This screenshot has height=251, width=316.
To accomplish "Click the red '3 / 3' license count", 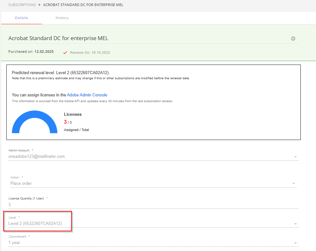I will pyautogui.click(x=68, y=122).
